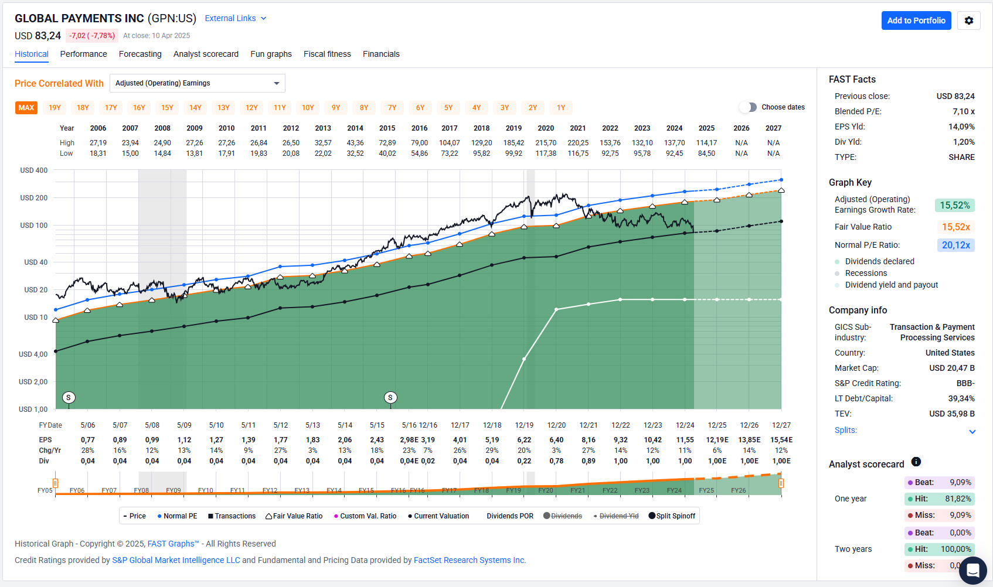This screenshot has width=993, height=587.
Task: Switch to the Forecasting tab
Action: pos(140,54)
